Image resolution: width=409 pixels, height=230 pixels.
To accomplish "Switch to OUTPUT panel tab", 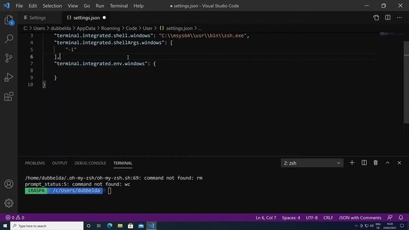I will 59,163.
